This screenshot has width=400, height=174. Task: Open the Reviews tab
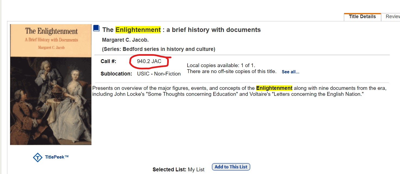pyautogui.click(x=392, y=17)
